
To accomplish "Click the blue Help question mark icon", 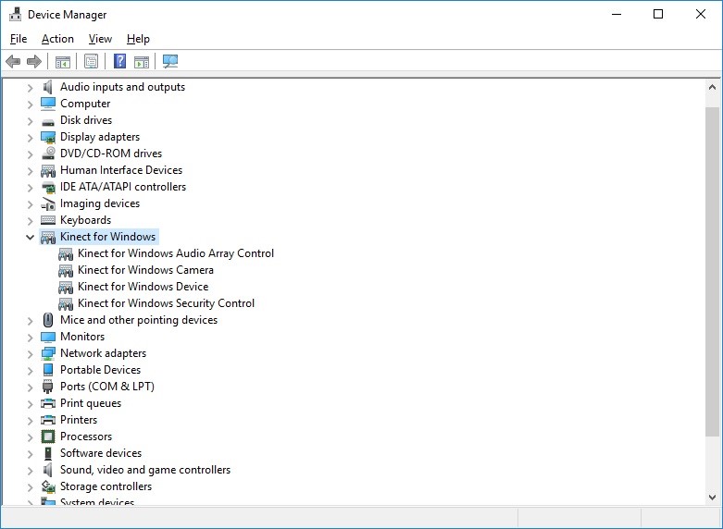I will pyautogui.click(x=120, y=61).
